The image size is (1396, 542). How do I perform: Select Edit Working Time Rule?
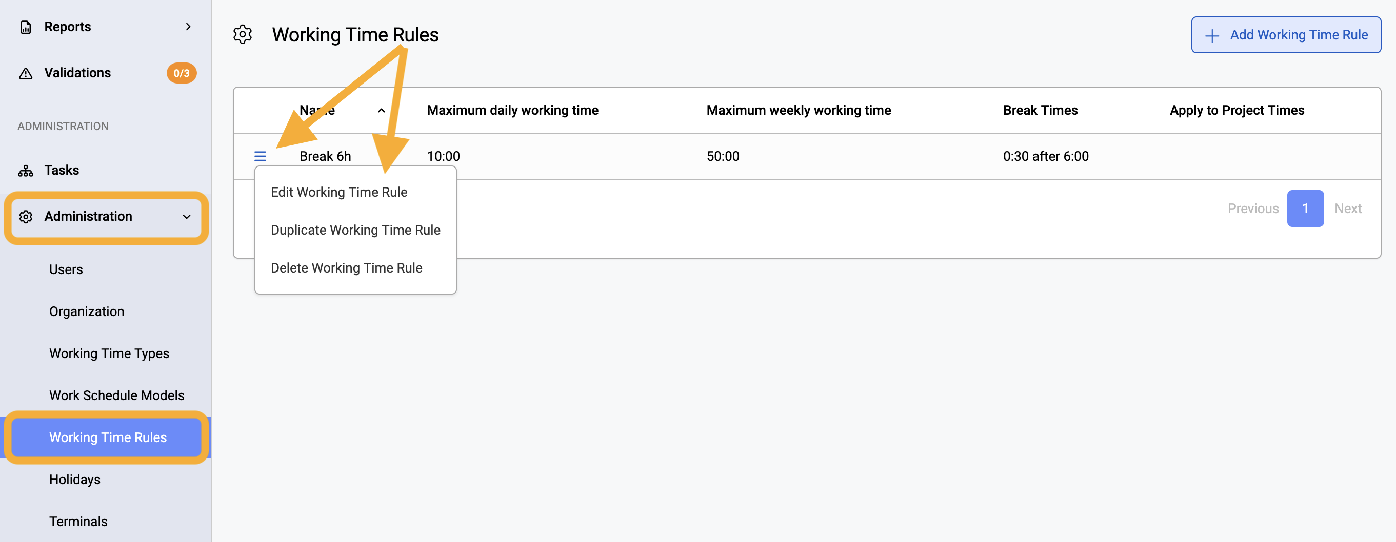(x=338, y=192)
